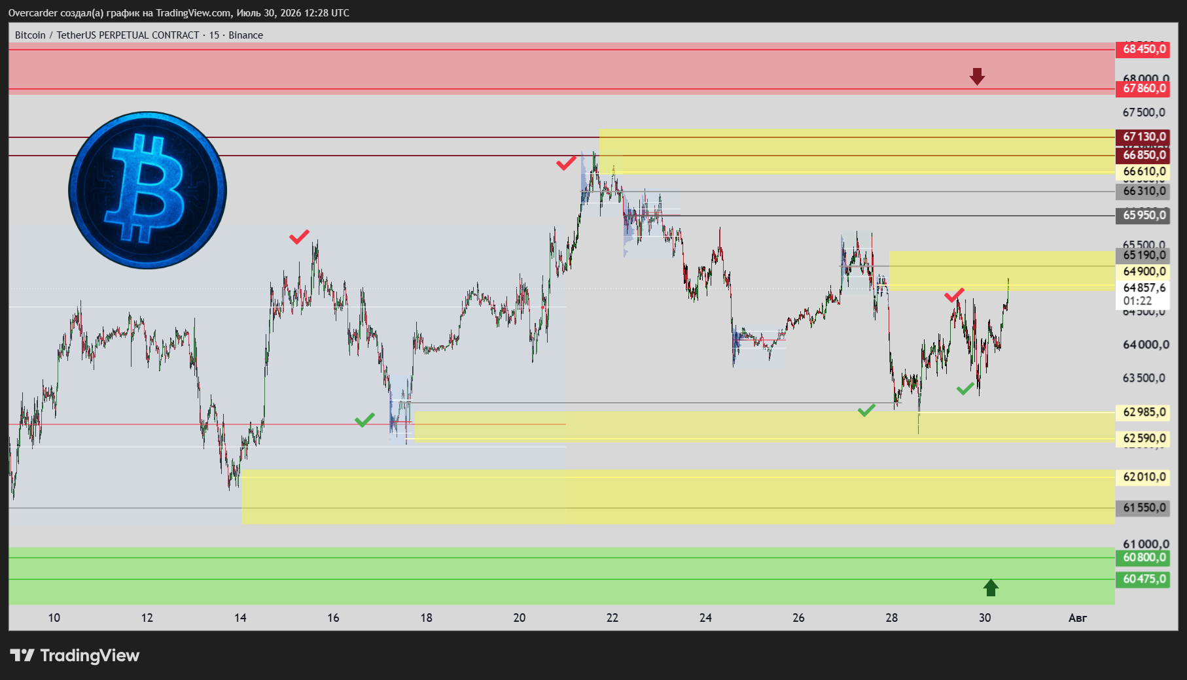Click the green up arrow in the green zone
Image resolution: width=1187 pixels, height=680 pixels.
pos(991,587)
